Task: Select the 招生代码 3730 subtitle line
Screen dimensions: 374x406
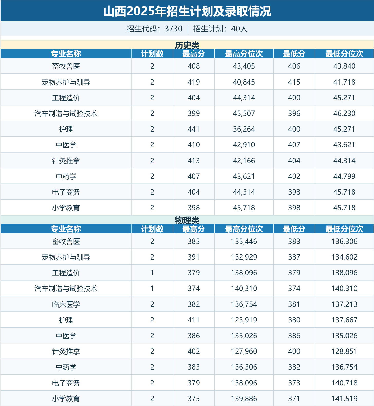Action: point(187,29)
